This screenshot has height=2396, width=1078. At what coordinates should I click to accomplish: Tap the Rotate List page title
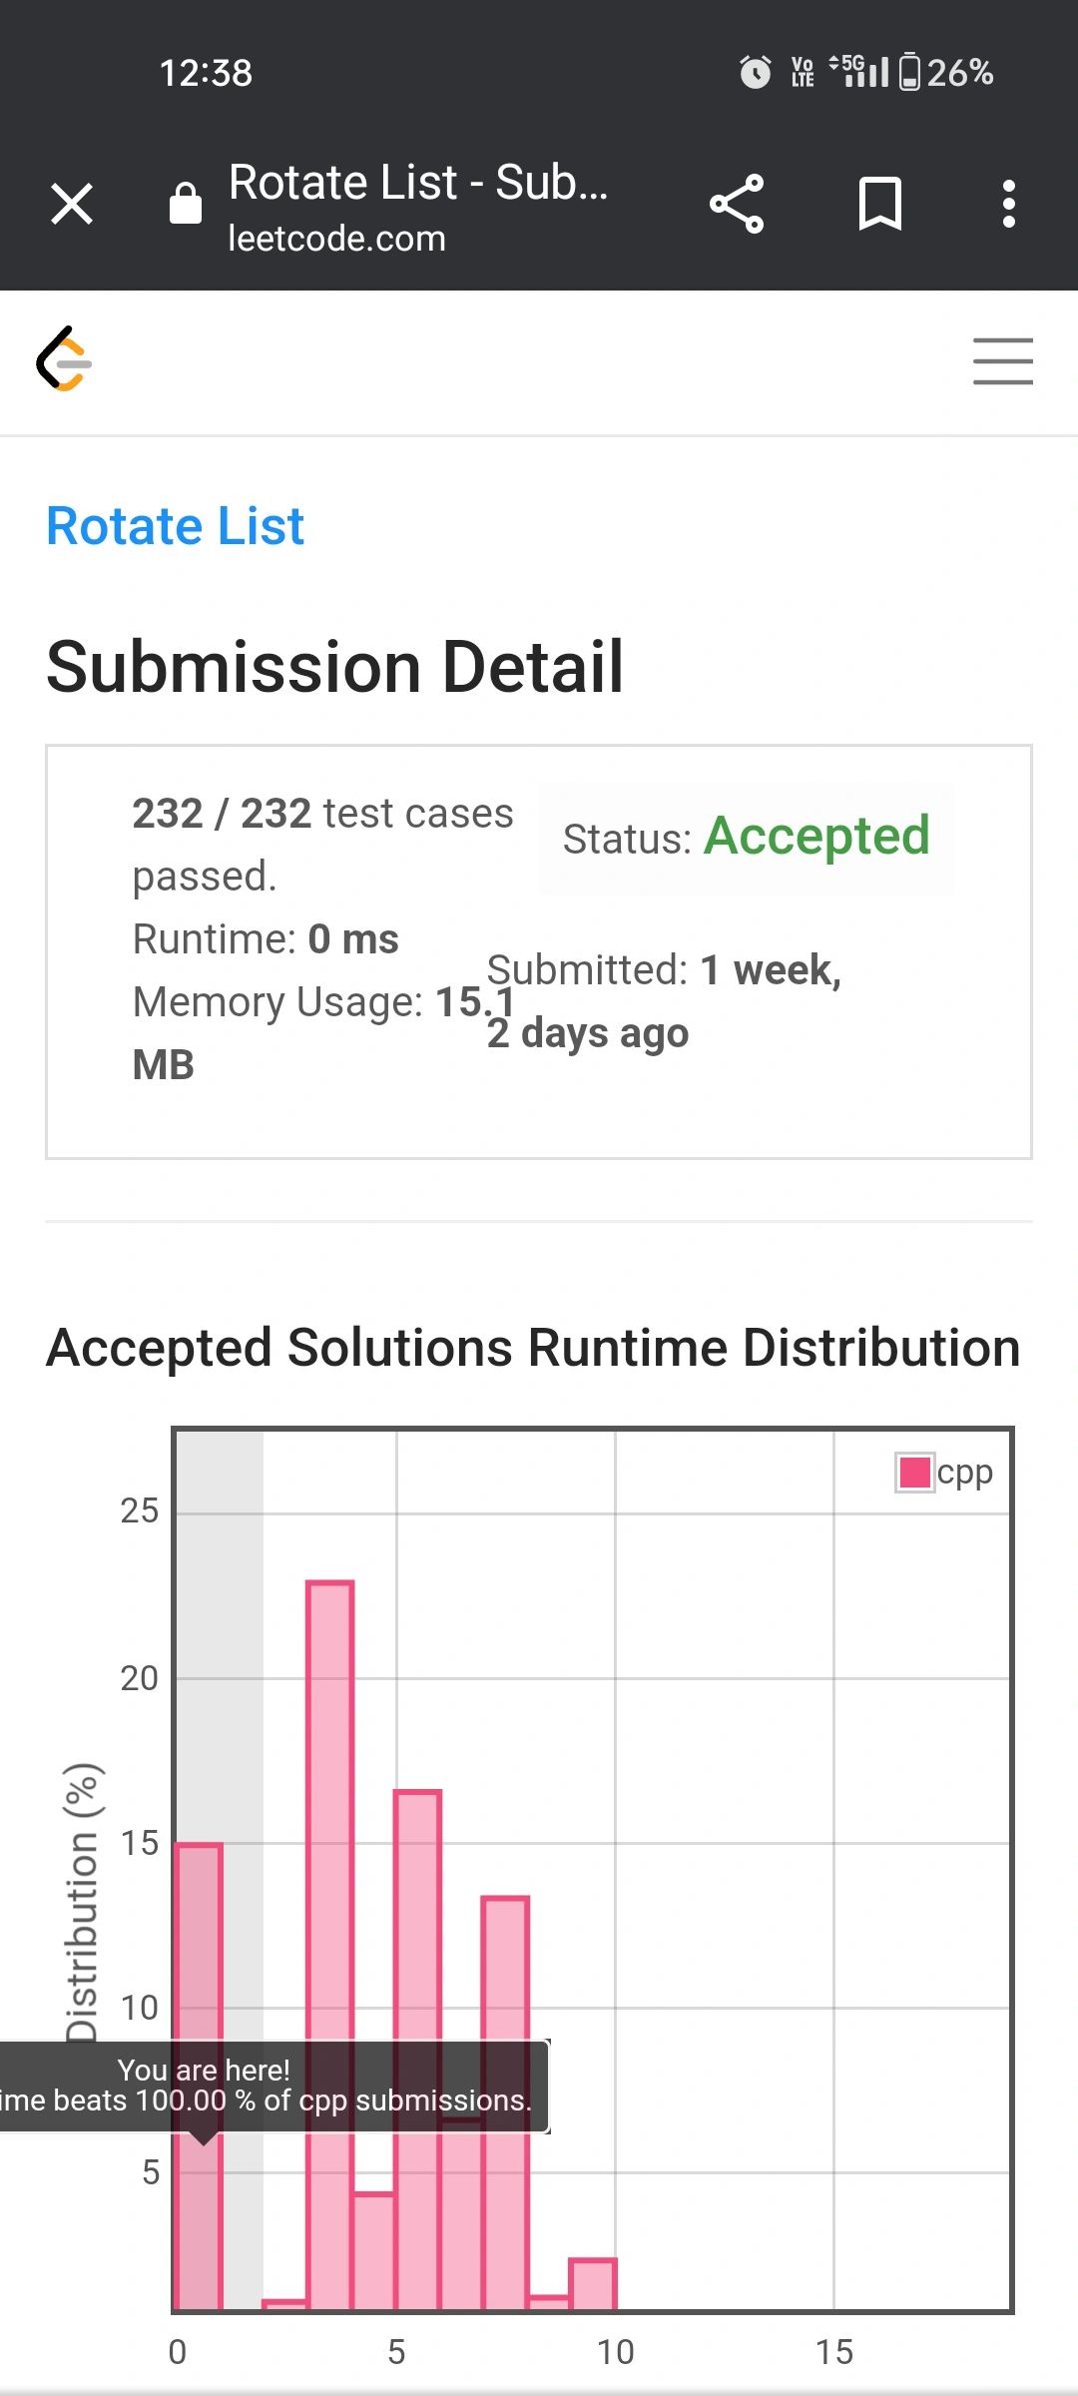click(417, 183)
